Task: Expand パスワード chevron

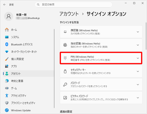Action: (138, 85)
